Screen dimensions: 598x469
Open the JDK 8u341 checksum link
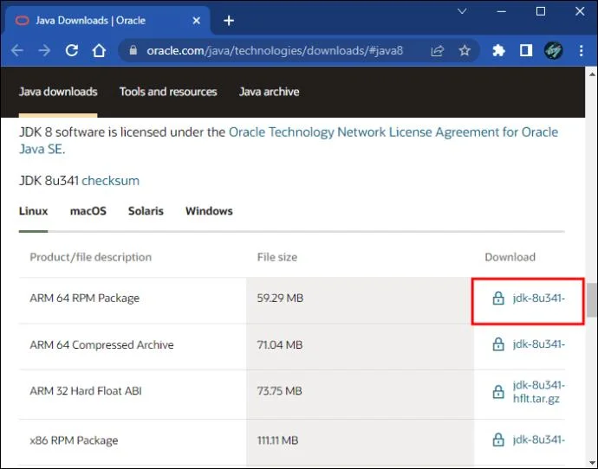111,181
